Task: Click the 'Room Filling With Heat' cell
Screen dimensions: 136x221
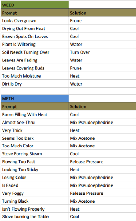Action: click(35, 114)
